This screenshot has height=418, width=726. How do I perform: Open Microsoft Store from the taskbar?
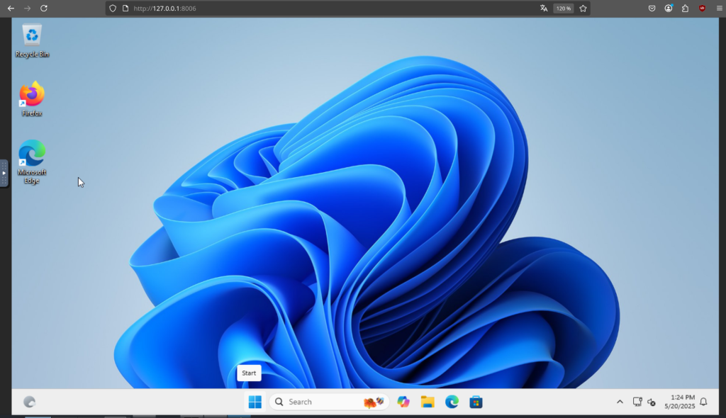tap(476, 402)
